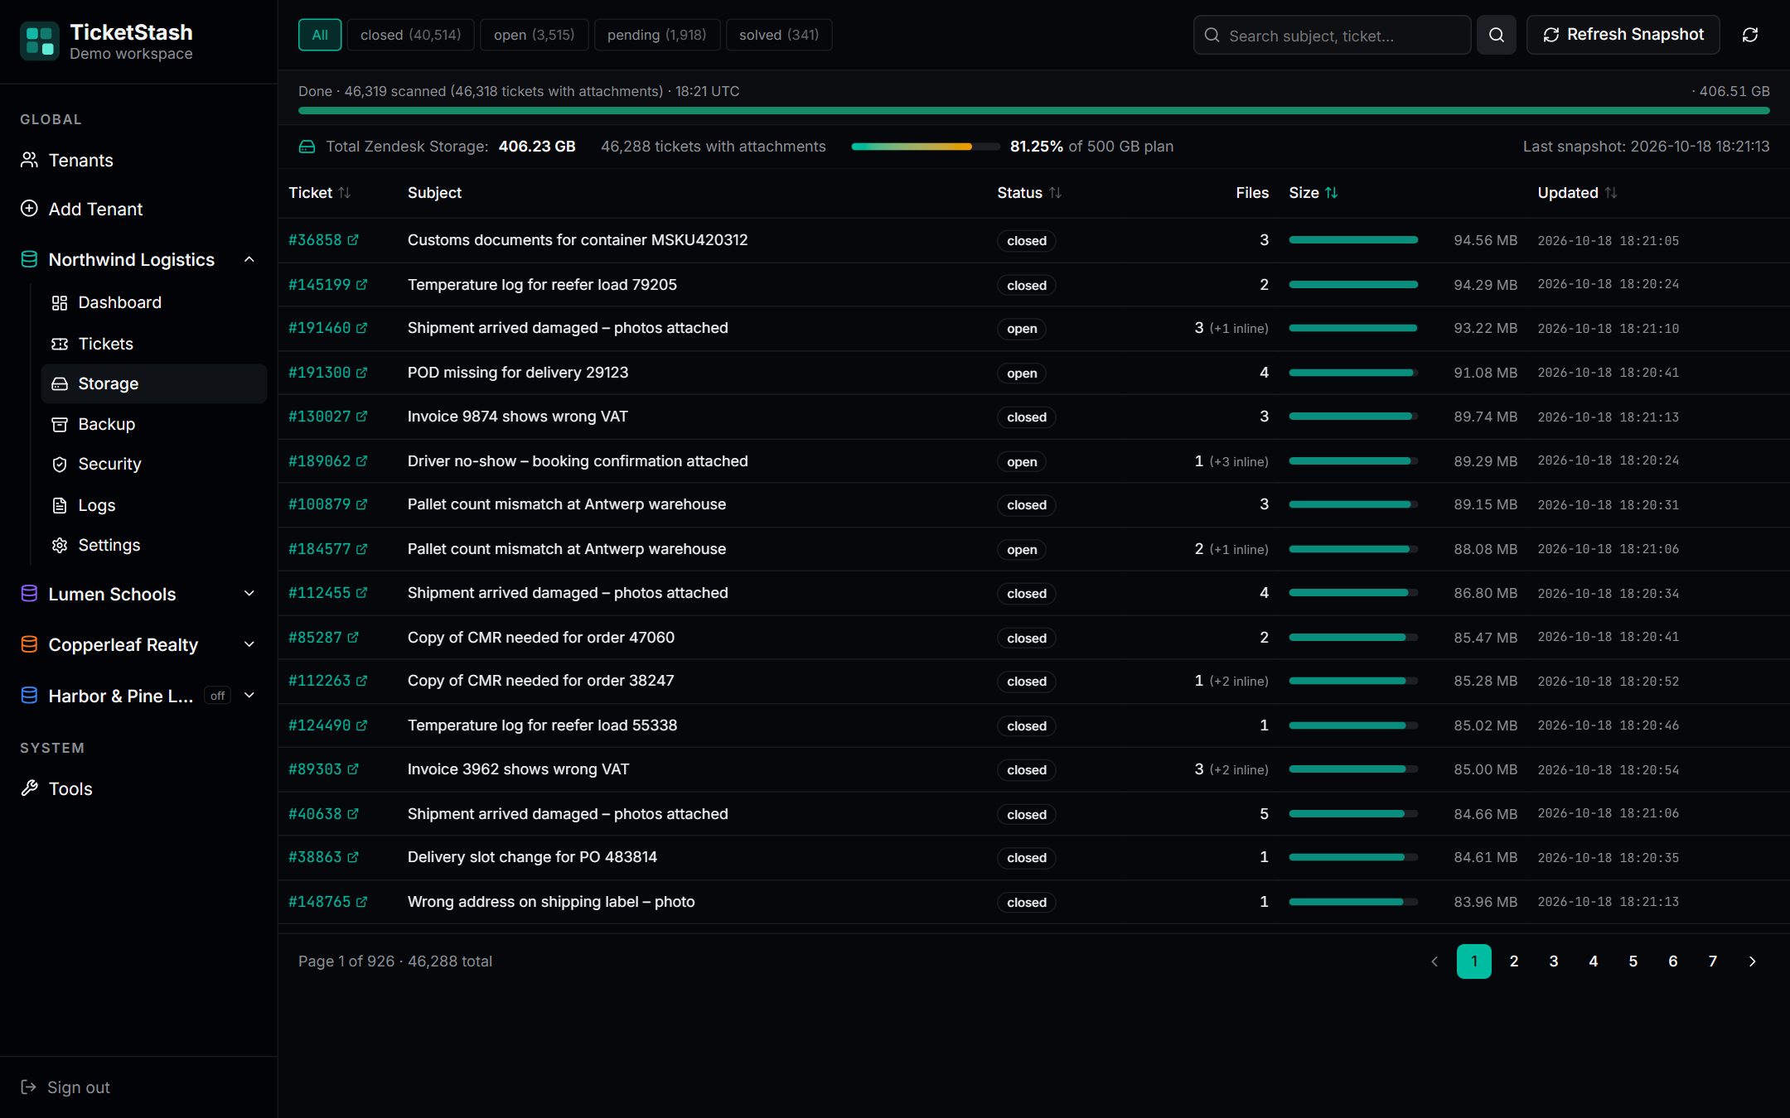Image resolution: width=1790 pixels, height=1118 pixels.
Task: Click the storage drive icon next to Total Zendesk Storage
Action: pyautogui.click(x=307, y=147)
